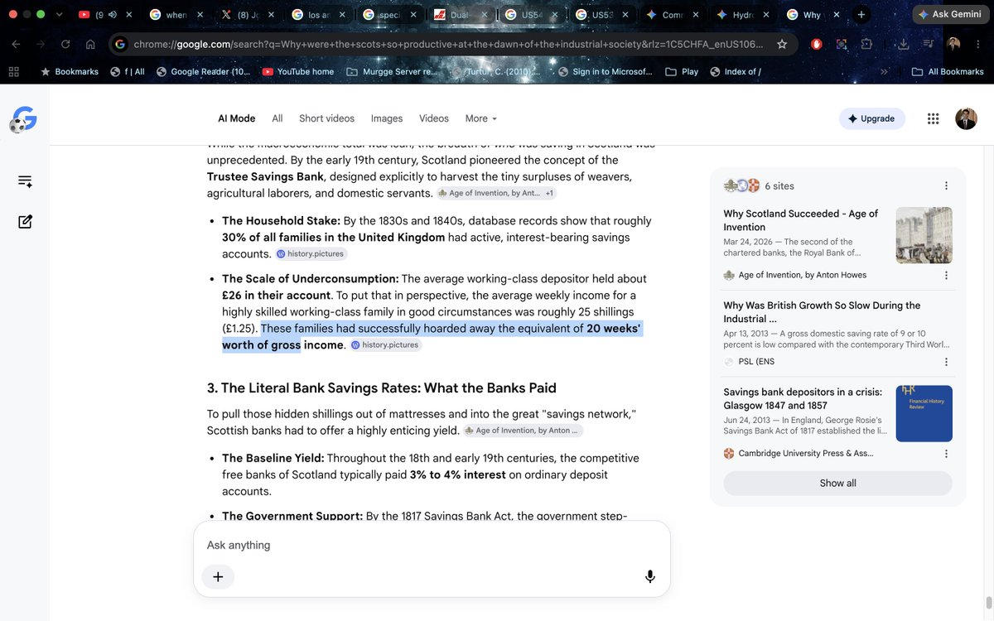This screenshot has width=994, height=621.
Task: Mute the YouTube tab via its speaker icon
Action: (112, 15)
